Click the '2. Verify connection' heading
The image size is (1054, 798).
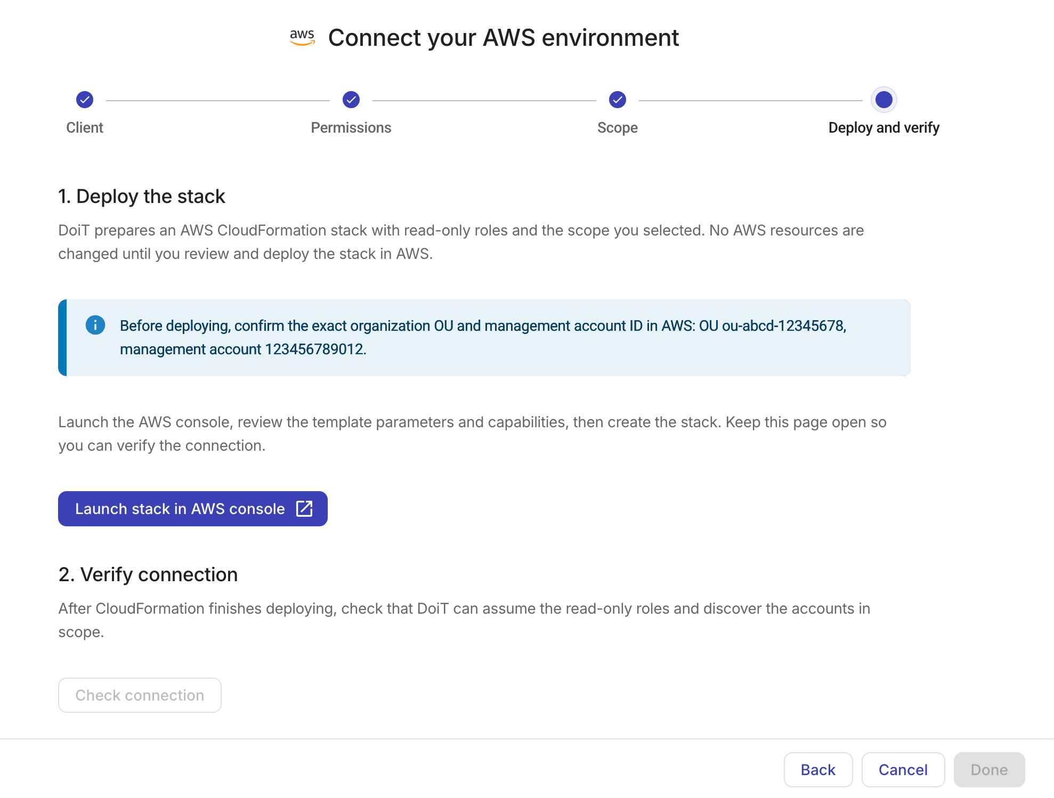pos(148,575)
